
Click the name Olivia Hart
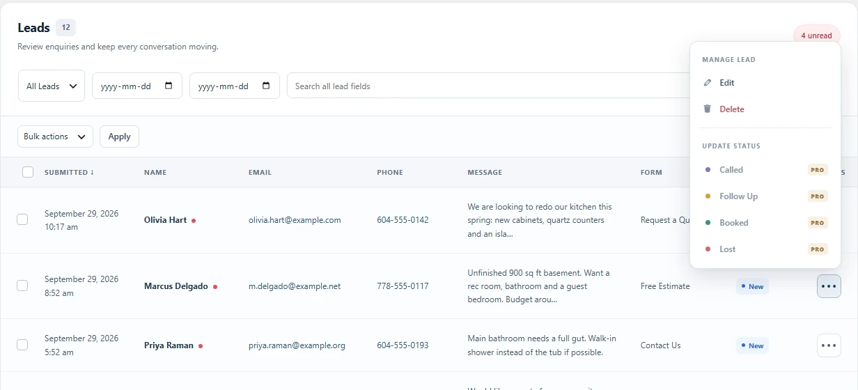click(x=165, y=220)
